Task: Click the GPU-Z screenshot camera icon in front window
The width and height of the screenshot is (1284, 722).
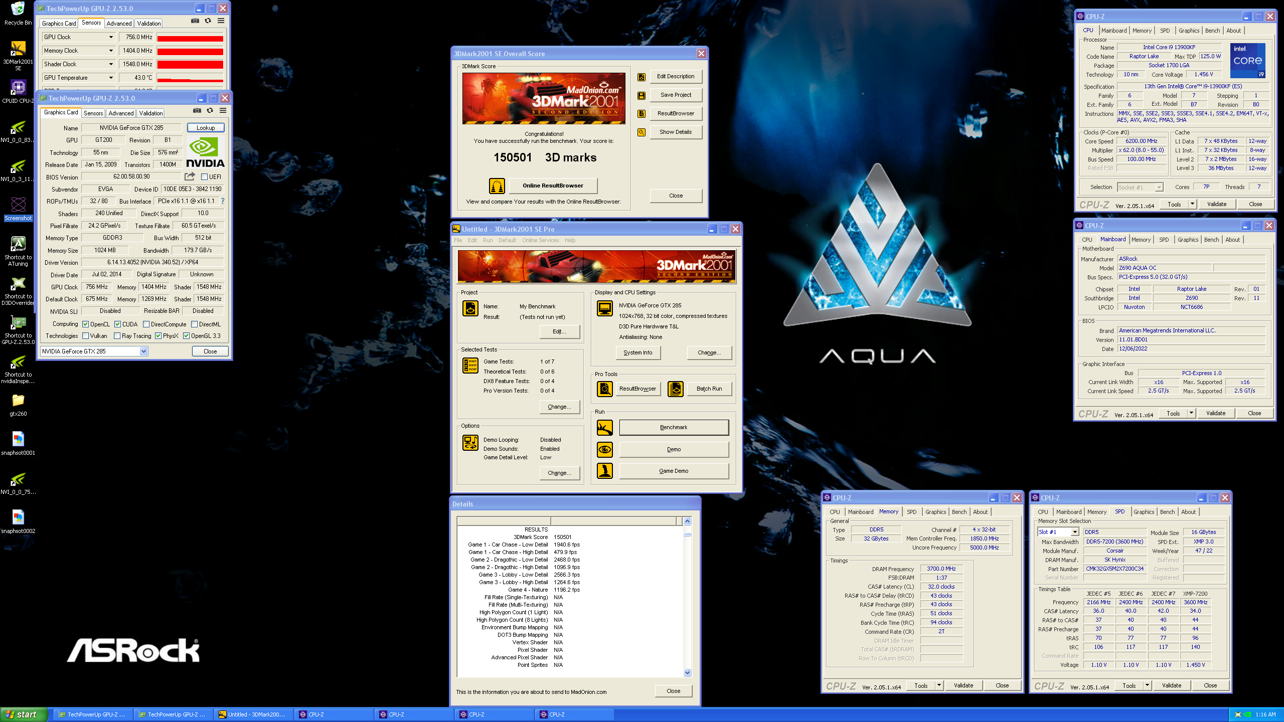Action: (197, 110)
